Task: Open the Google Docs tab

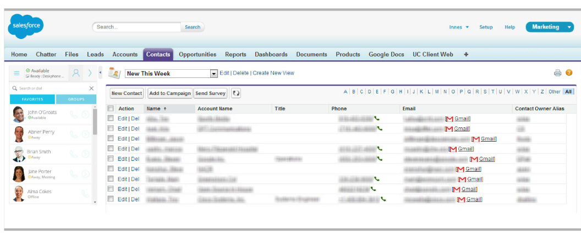Action: pyautogui.click(x=386, y=54)
